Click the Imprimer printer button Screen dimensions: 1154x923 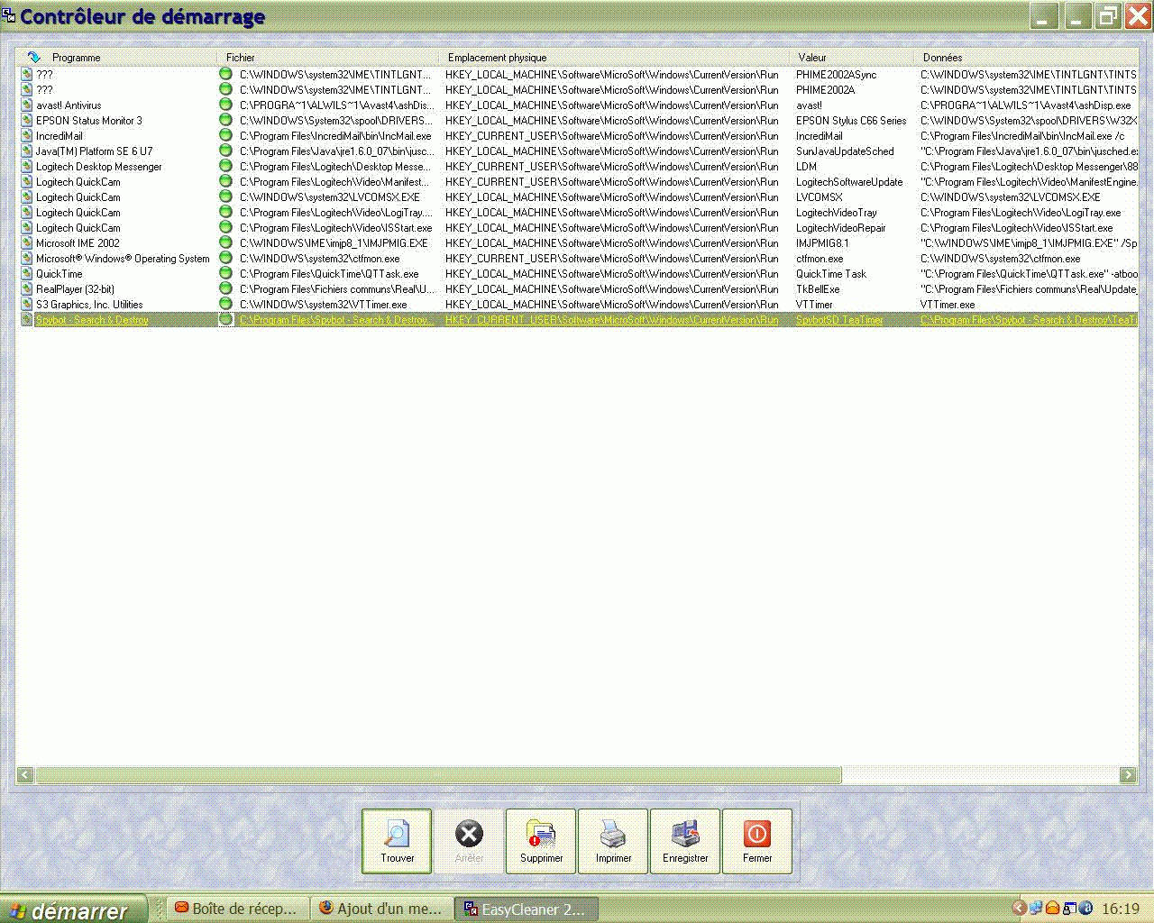pyautogui.click(x=613, y=841)
